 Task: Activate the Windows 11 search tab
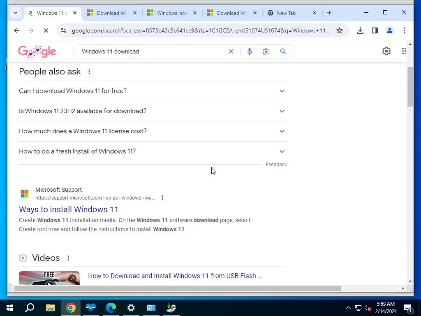[x=52, y=13]
